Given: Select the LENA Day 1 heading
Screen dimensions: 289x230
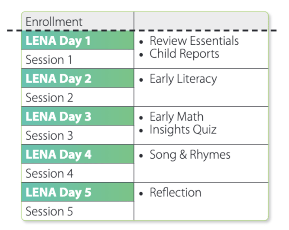Looking at the screenshot, I should pos(58,41).
